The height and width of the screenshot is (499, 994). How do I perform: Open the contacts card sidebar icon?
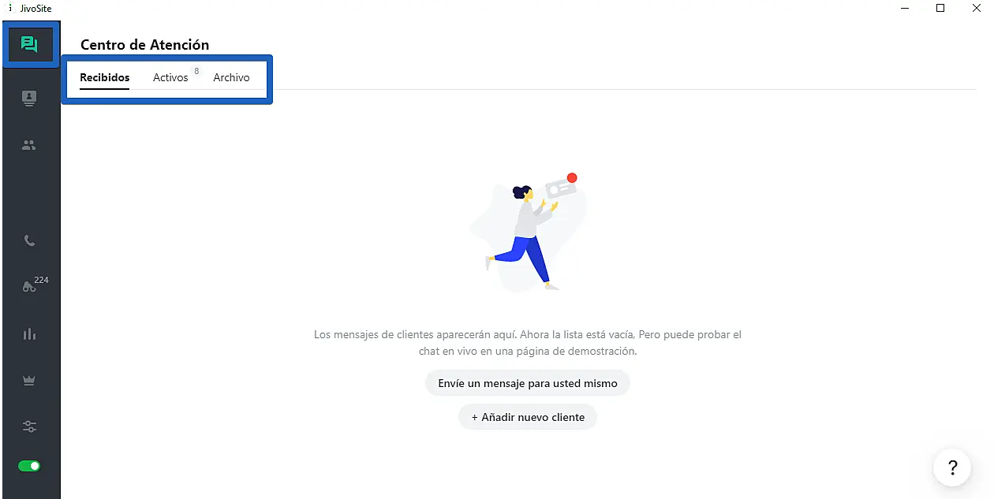tap(29, 99)
